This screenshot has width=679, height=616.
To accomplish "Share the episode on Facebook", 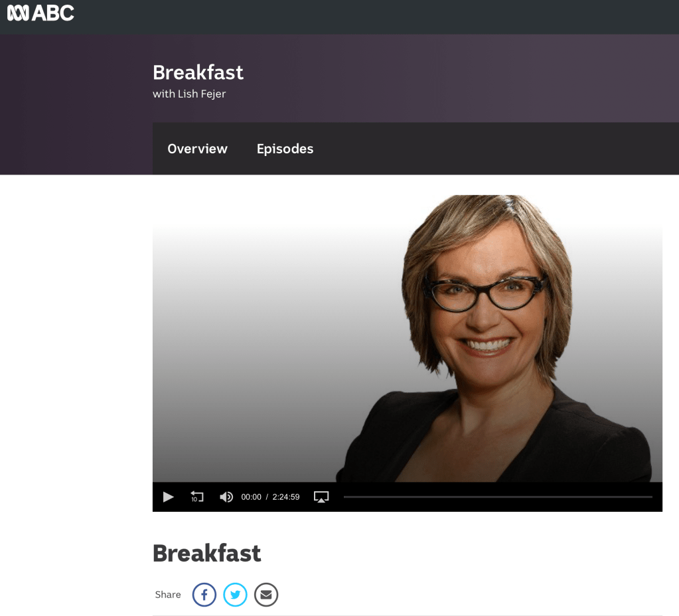I will [204, 595].
